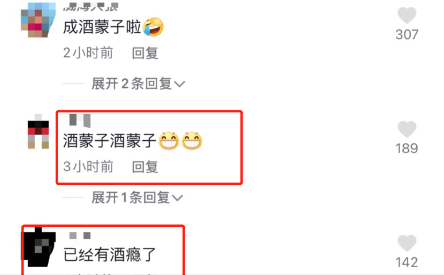Open the avatar beside "成酒蒙子啦"
Screen dimensions: 444x275
pyautogui.click(x=38, y=20)
